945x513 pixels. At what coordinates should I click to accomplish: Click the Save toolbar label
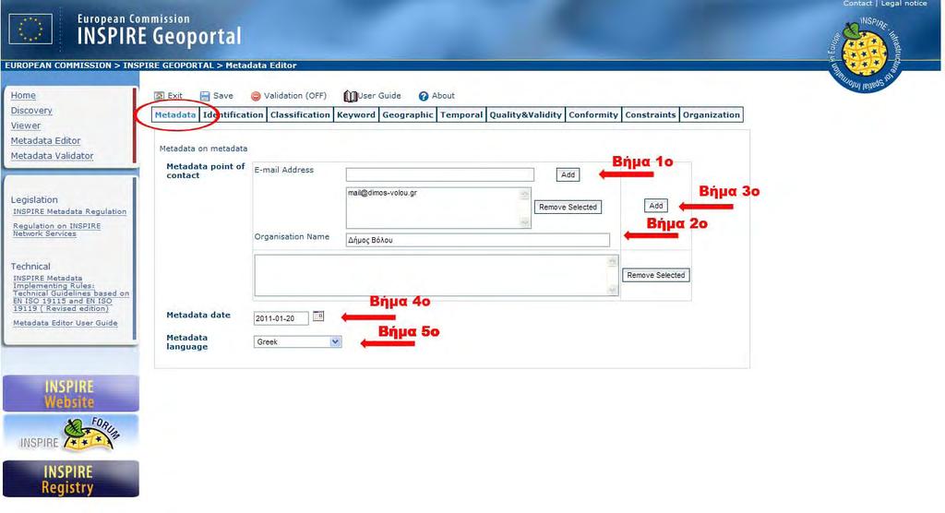pyautogui.click(x=223, y=96)
